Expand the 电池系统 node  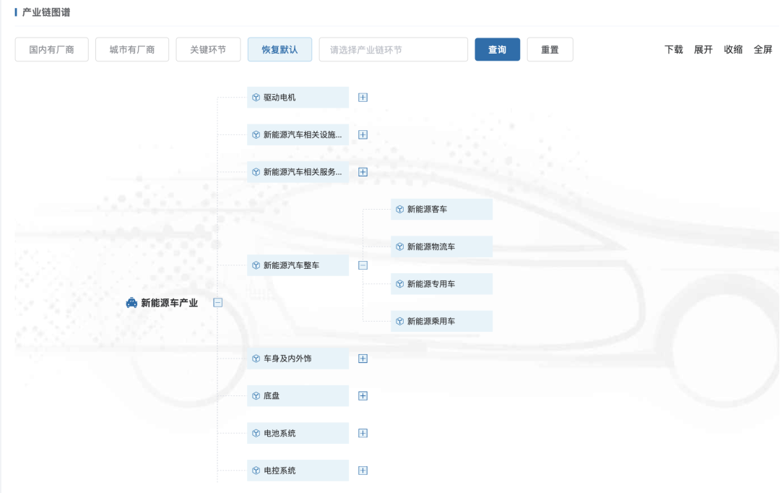pyautogui.click(x=363, y=433)
